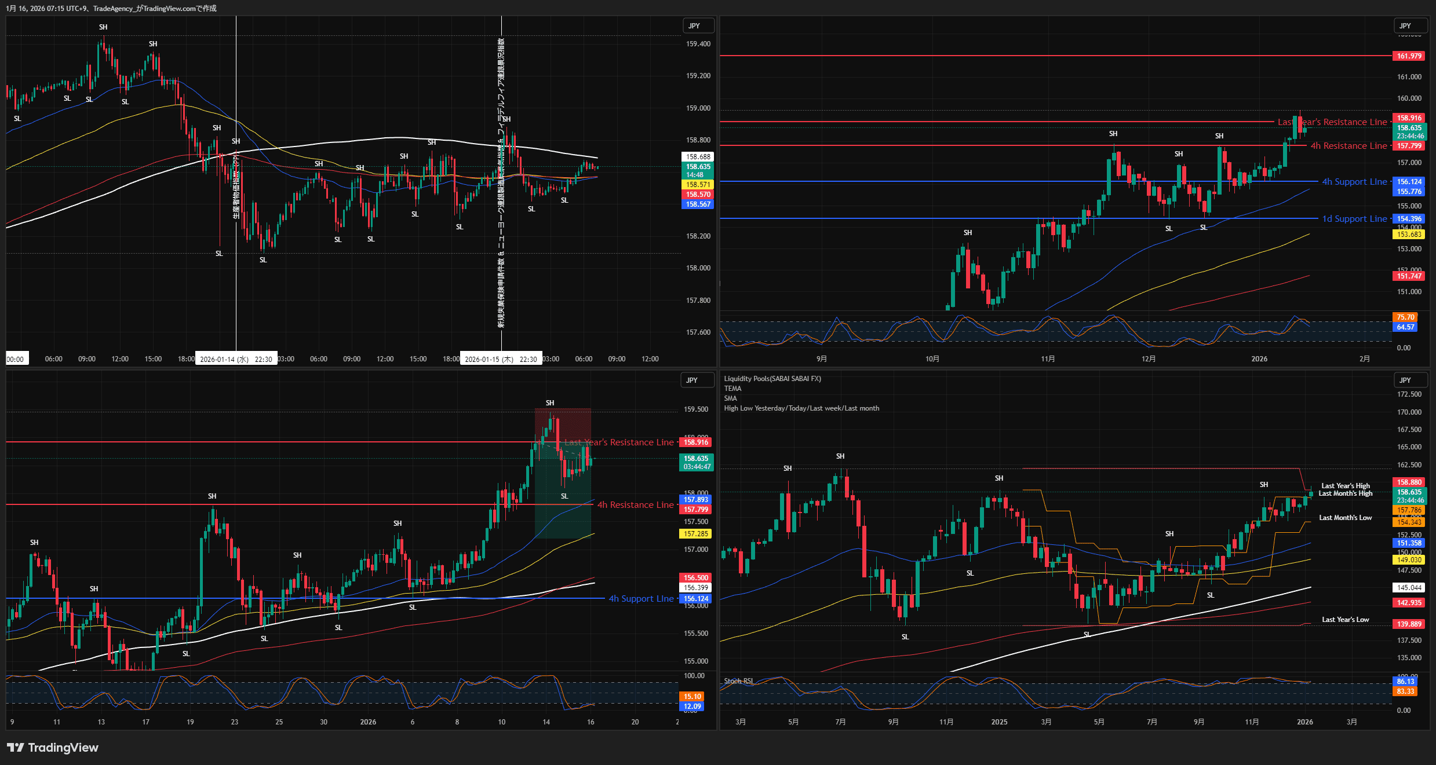1436x765 pixels.
Task: Click the yellow 157.285 price tag
Action: click(695, 534)
